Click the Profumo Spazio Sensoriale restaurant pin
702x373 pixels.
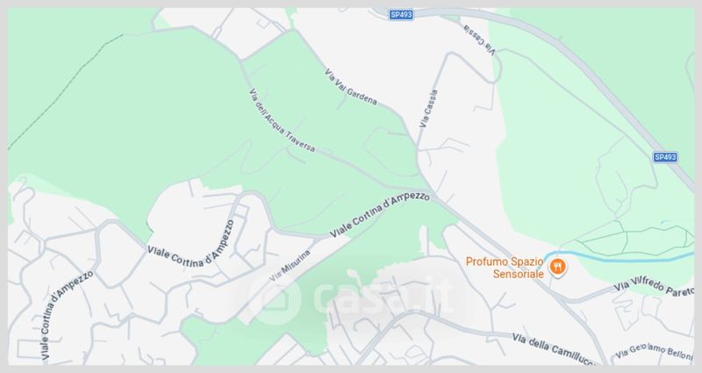557,268
